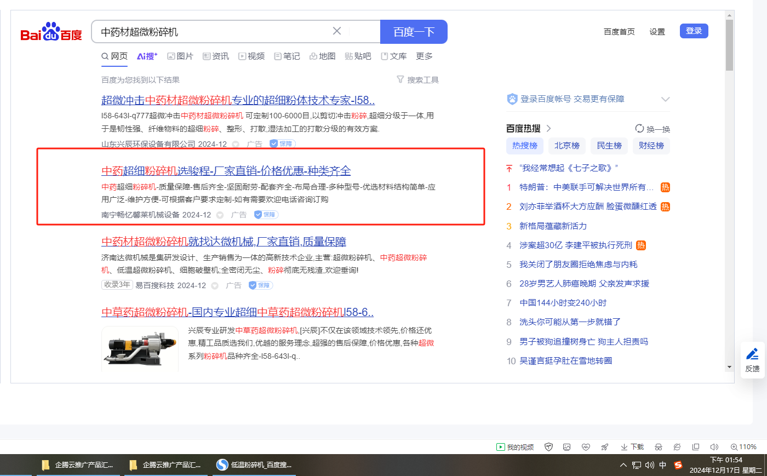Expand the 登录百度帐号 panel chevron
This screenshot has width=767, height=476.
tap(665, 99)
